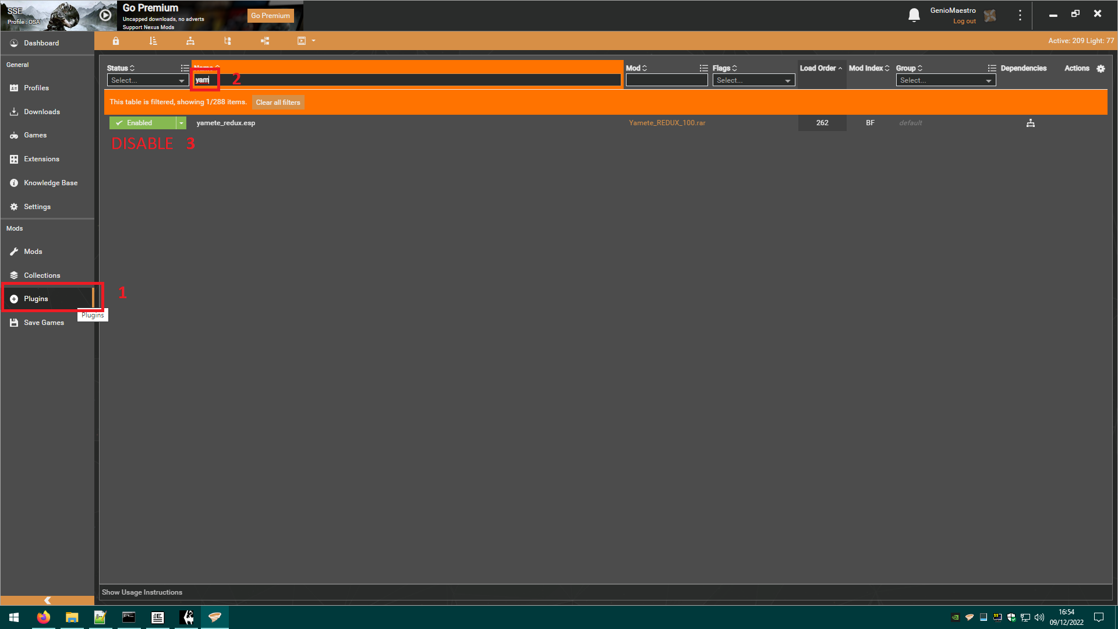The image size is (1118, 629).
Task: Collapse the sidebar with the bottom chevron
Action: click(47, 600)
